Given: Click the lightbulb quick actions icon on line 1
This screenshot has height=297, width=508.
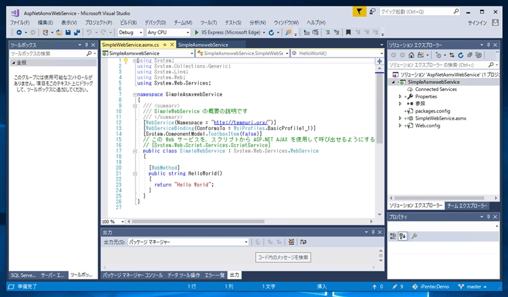Looking at the screenshot, I should coord(126,60).
